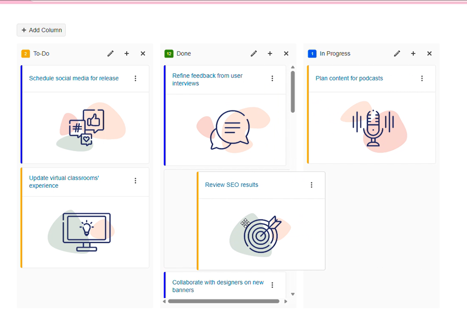The width and height of the screenshot is (467, 330).
Task: Open Review SEO results card title
Action: click(232, 185)
